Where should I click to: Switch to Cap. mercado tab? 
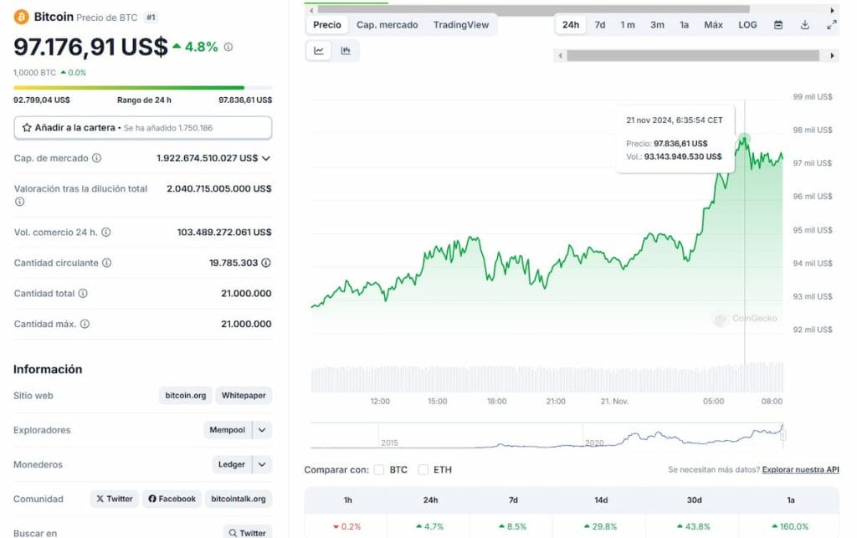point(387,24)
